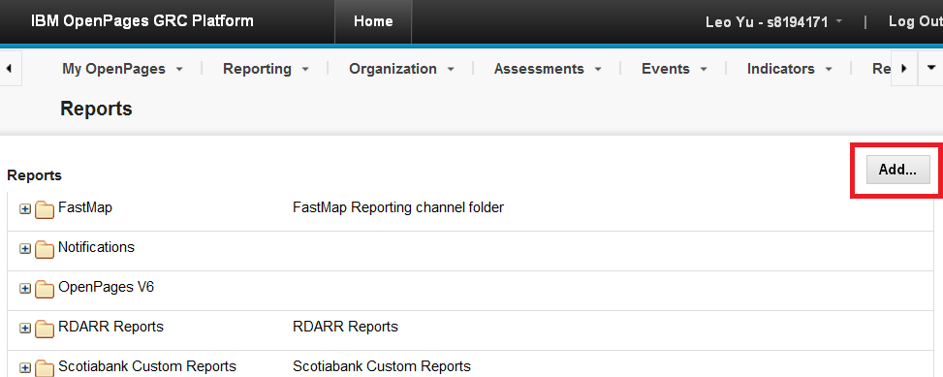Open the user menu for Leo Yu
The width and height of the screenshot is (943, 377).
tap(774, 21)
